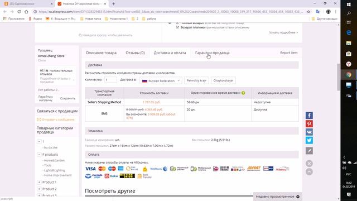Click 'Report Item' link

(289, 52)
